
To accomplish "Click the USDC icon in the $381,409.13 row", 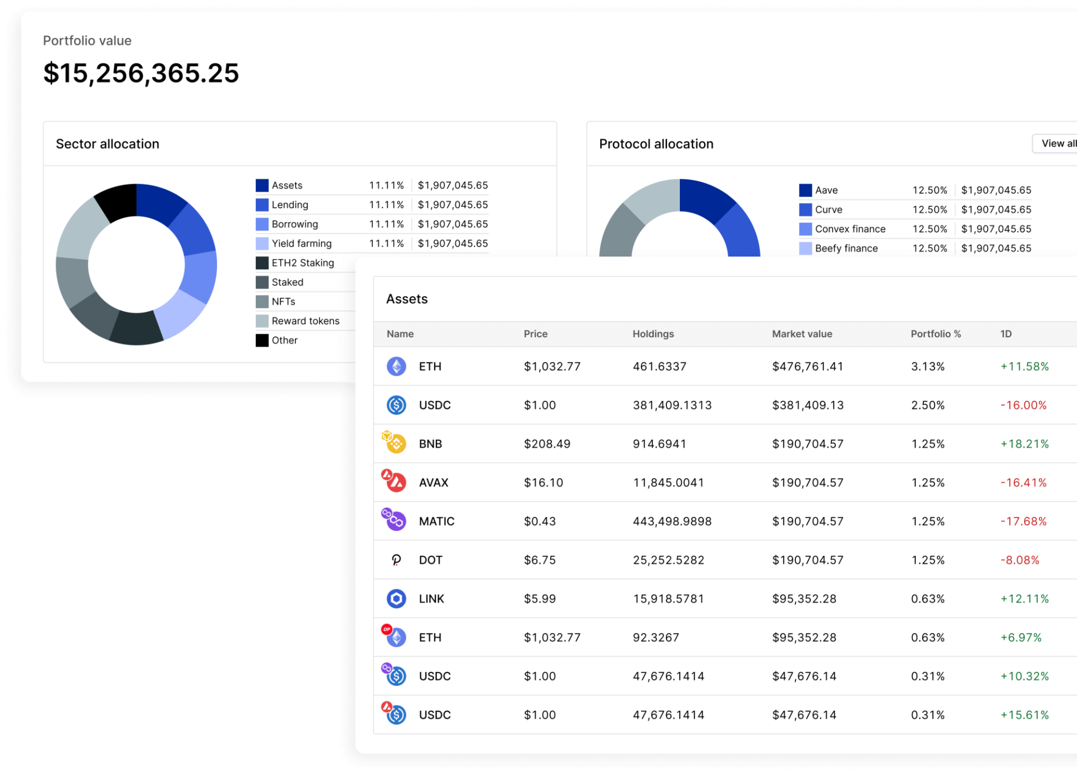I will [x=397, y=405].
